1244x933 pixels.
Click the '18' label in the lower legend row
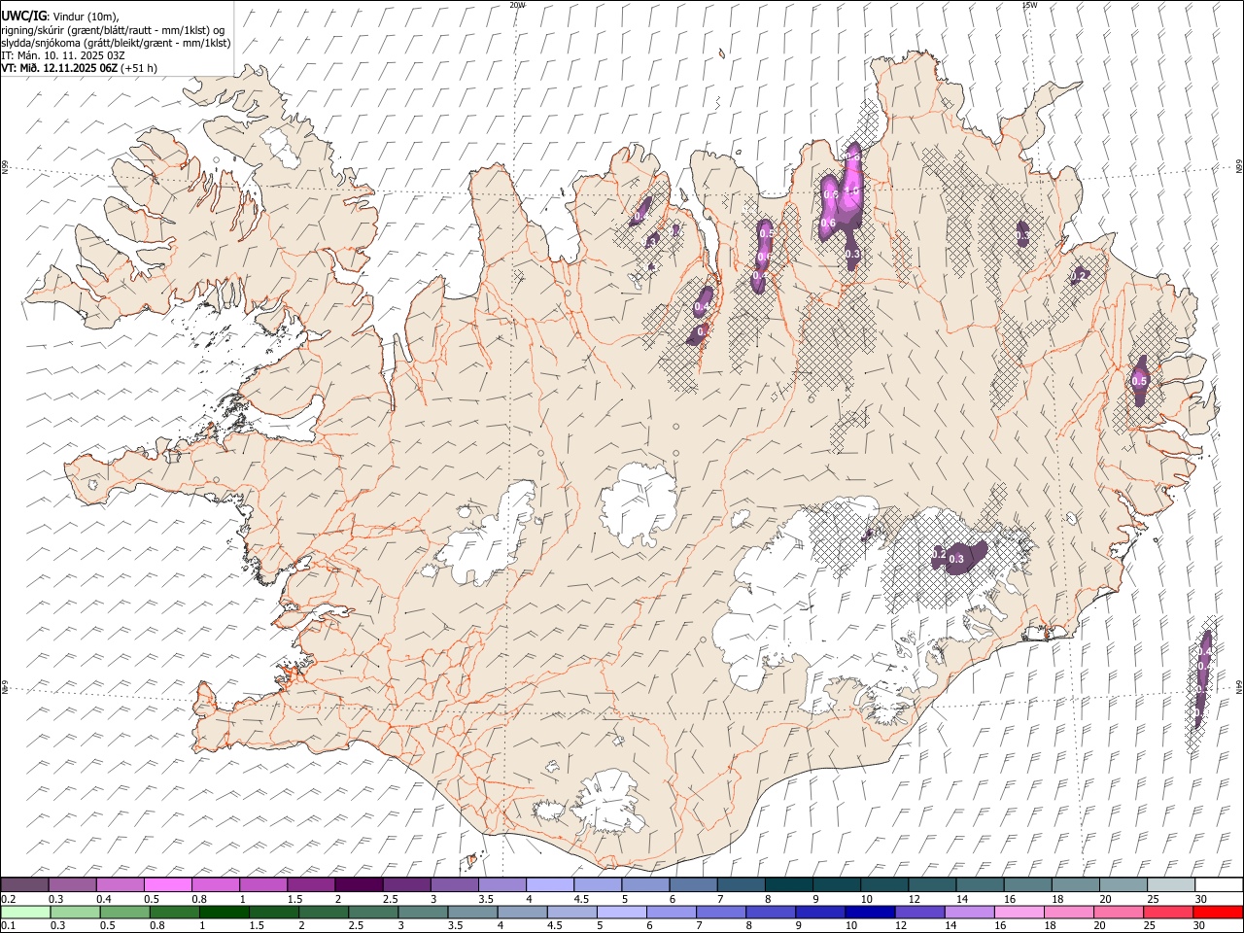1052,926
